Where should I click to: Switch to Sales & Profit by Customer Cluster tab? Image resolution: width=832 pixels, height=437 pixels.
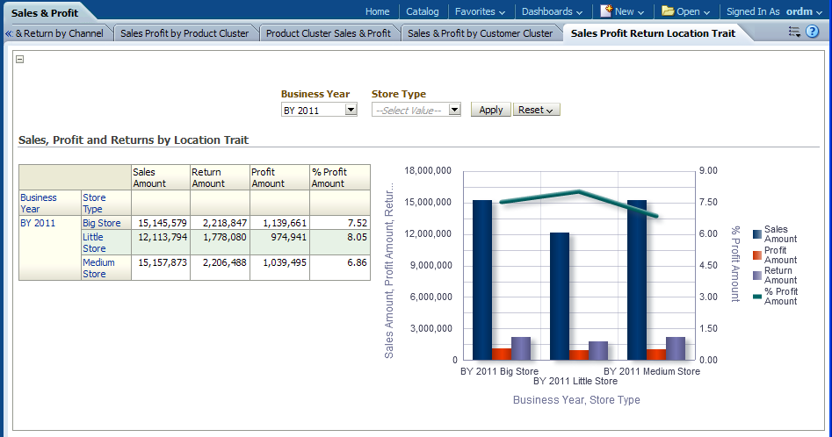pos(480,33)
